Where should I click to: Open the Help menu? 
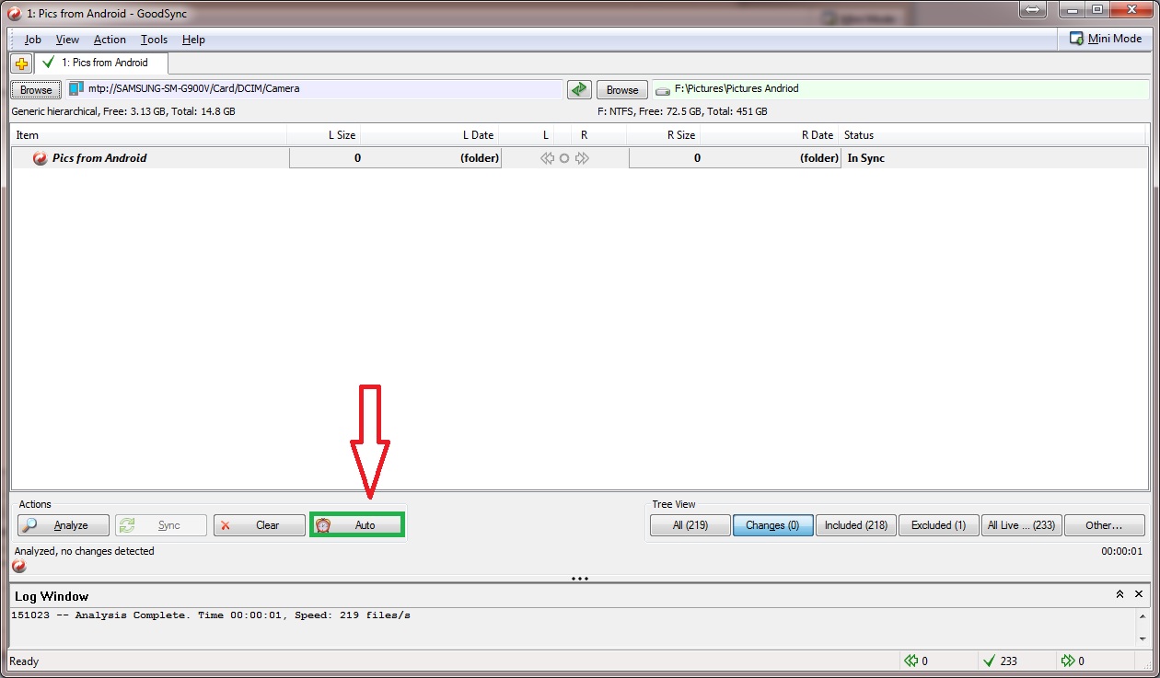tap(193, 40)
